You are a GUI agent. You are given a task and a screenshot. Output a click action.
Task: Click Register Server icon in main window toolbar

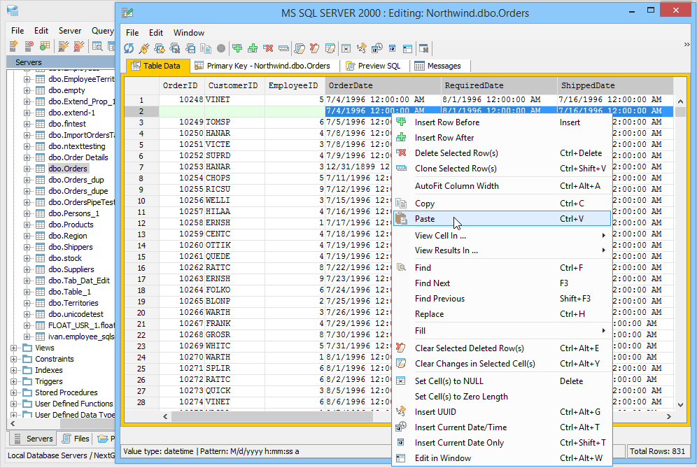tap(14, 45)
